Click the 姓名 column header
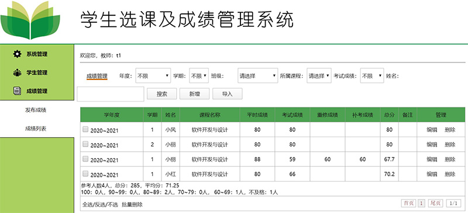 [x=170, y=115]
